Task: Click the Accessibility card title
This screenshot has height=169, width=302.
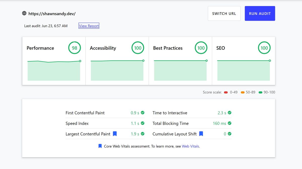Action: (x=103, y=48)
